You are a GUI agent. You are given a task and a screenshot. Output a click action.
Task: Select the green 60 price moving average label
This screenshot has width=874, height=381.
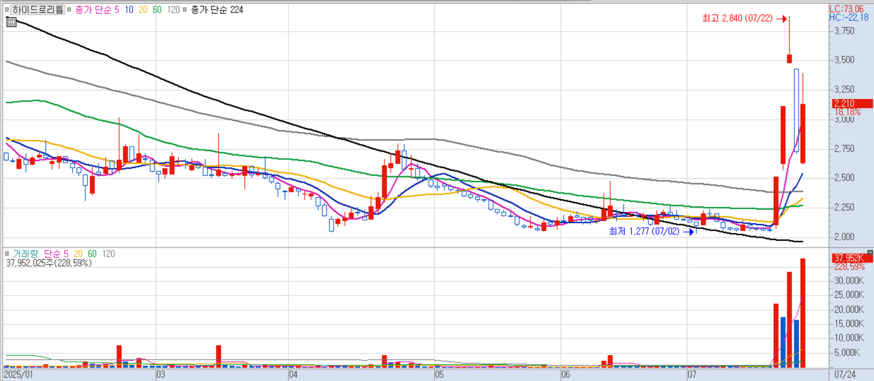pos(157,9)
